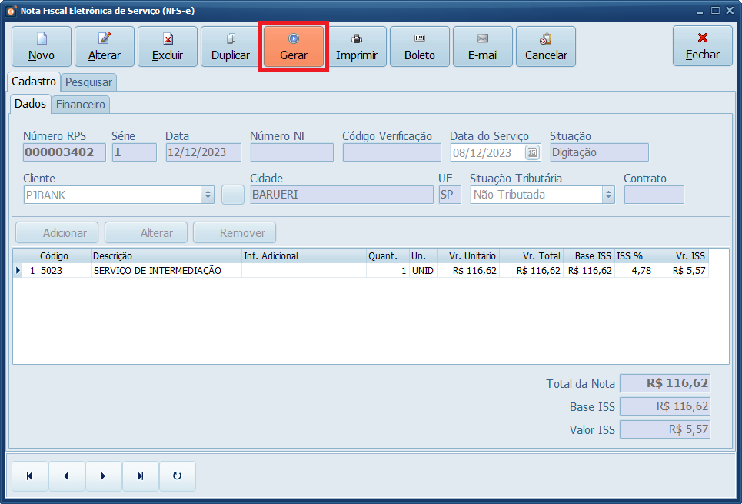
Task: Expand the Cliente dropdown
Action: pyautogui.click(x=208, y=195)
